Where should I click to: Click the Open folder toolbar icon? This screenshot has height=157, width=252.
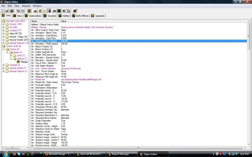click(7, 11)
